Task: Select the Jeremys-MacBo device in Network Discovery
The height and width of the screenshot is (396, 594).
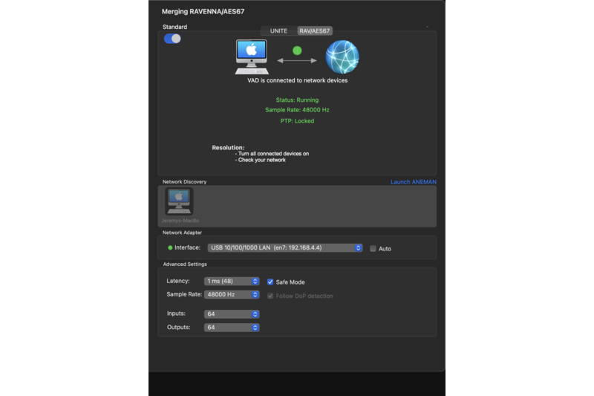Action: [180, 205]
